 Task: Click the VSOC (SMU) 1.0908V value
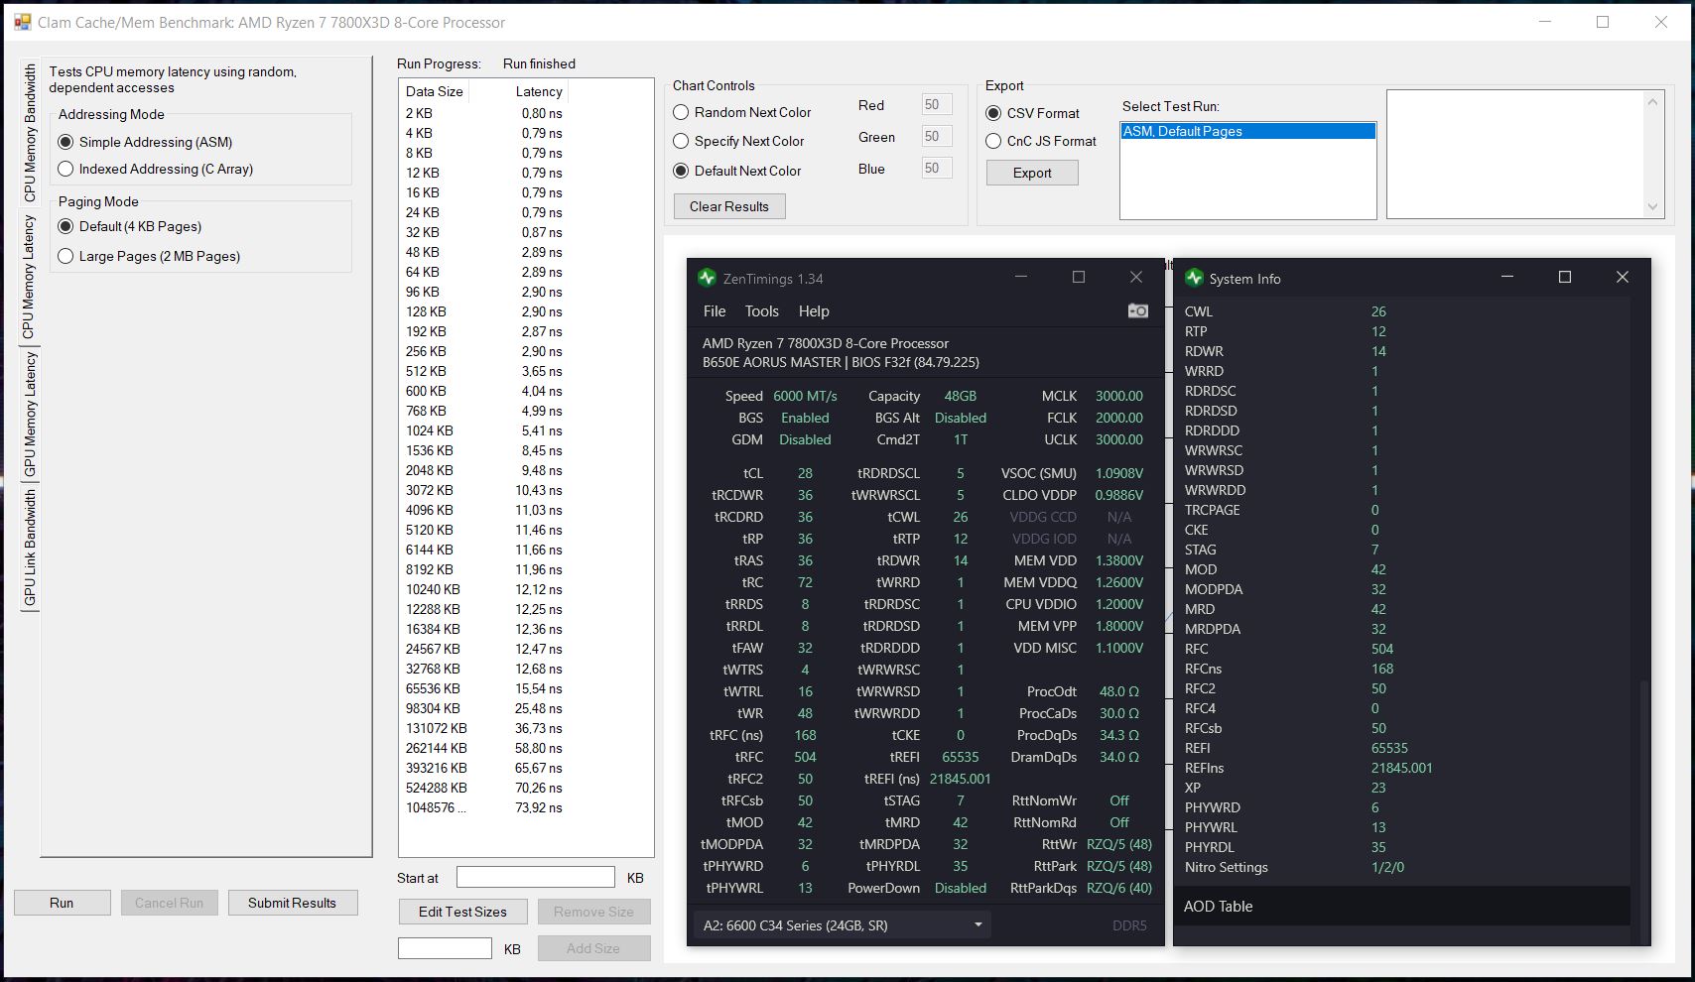point(1119,473)
